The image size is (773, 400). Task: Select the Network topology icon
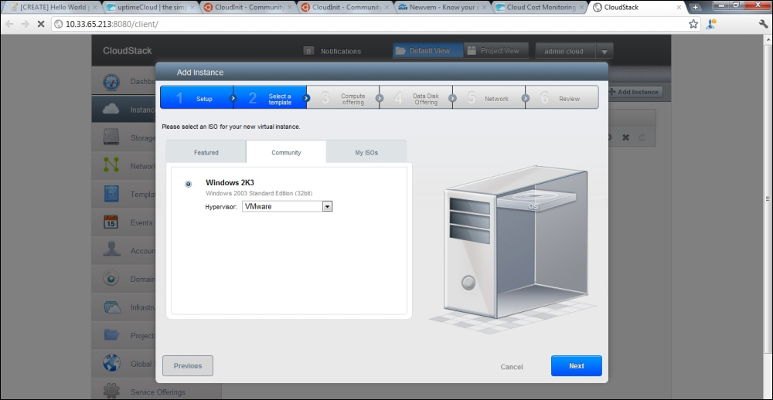coord(112,166)
